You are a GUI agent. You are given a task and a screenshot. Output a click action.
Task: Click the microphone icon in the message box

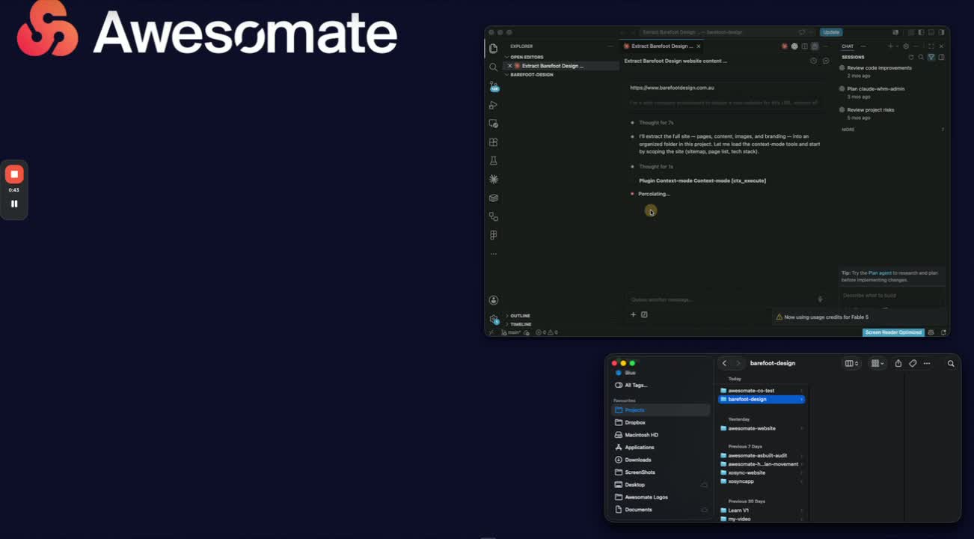(x=820, y=299)
